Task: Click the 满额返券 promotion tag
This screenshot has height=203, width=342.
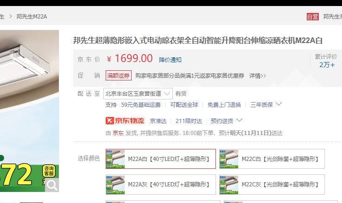Action: click(119, 75)
